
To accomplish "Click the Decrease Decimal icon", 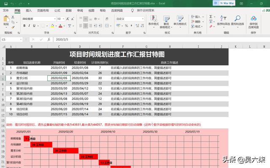I will tap(142, 26).
